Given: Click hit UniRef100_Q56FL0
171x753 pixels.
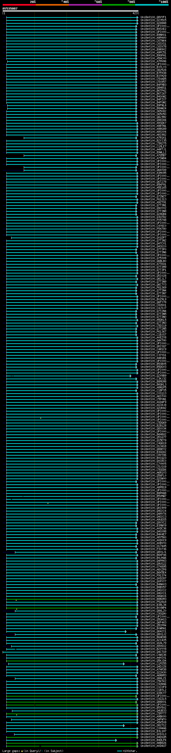Looking at the screenshot, I should (153, 475).
